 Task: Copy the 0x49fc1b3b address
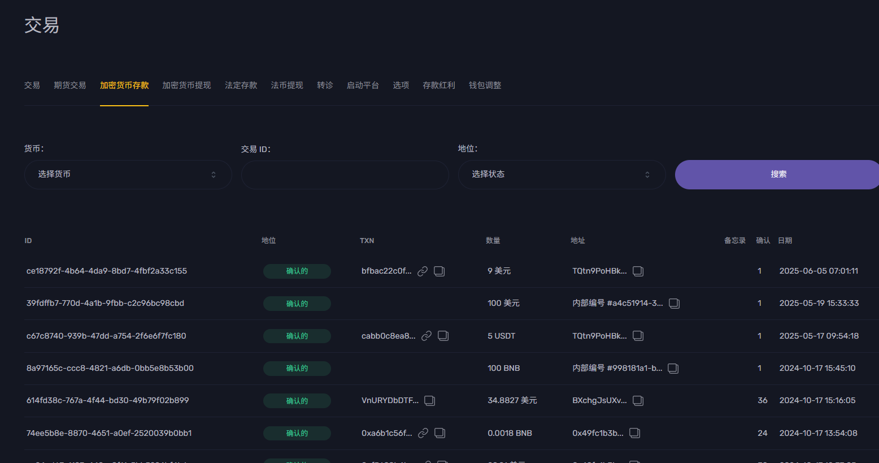634,433
